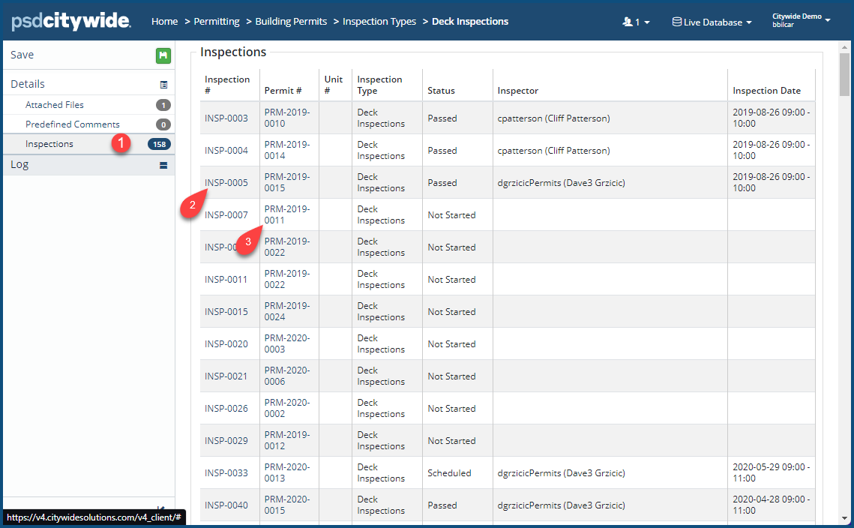Click the Save label in sidebar
Image resolution: width=854 pixels, height=528 pixels.
(x=22, y=55)
